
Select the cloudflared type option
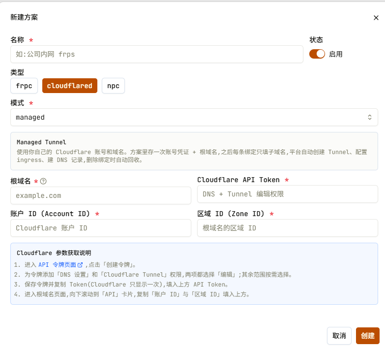(x=70, y=86)
